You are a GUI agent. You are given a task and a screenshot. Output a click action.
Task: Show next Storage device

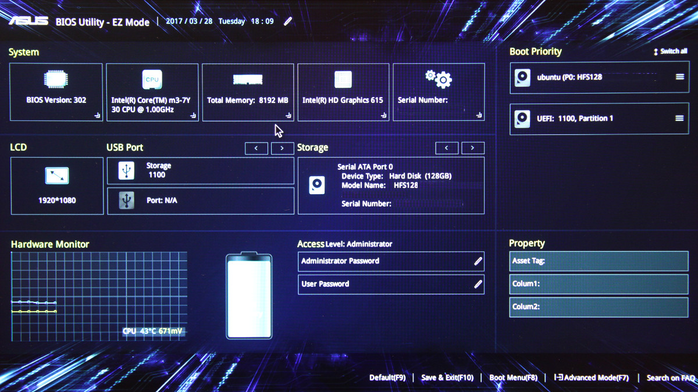click(x=473, y=148)
